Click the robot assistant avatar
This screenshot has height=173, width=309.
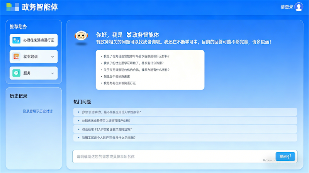81,36
